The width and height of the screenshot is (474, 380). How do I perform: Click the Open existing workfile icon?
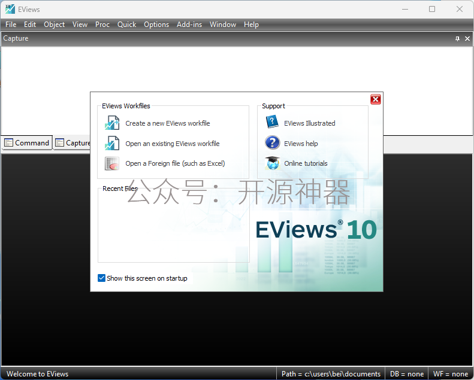tap(112, 144)
